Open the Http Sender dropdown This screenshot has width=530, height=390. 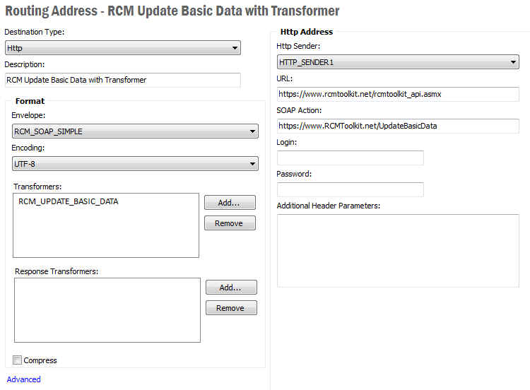398,62
